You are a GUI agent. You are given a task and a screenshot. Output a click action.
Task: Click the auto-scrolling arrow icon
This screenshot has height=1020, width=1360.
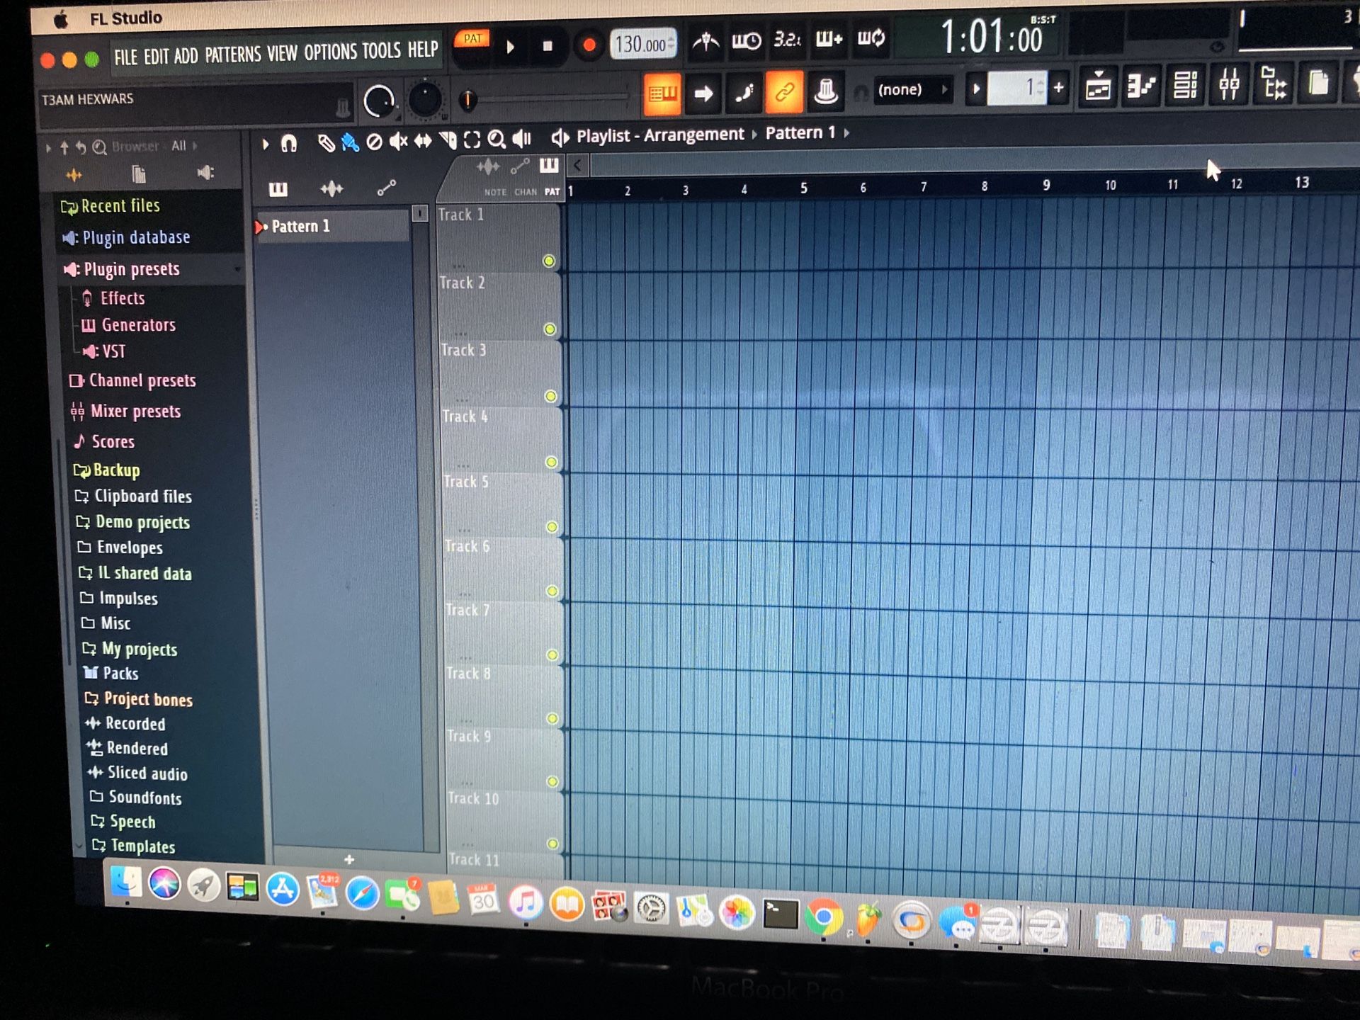point(703,93)
